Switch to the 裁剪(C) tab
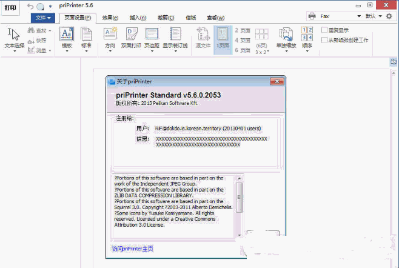Screen dimensions: 399x268 [166, 18]
